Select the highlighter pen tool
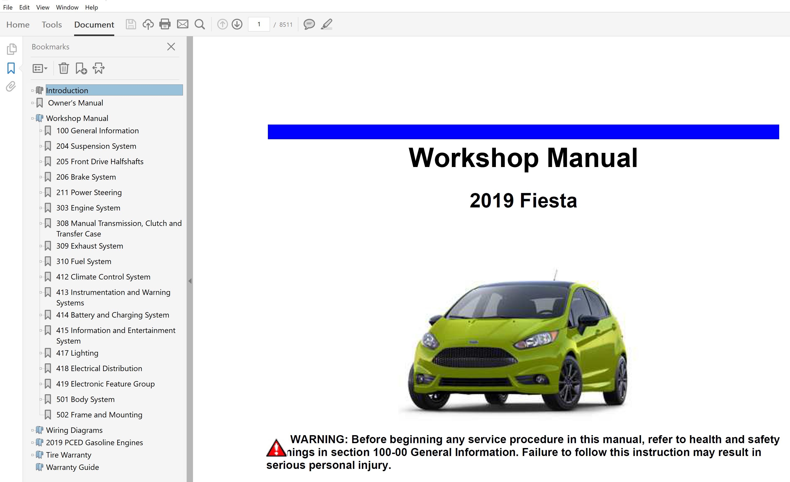Viewport: 790px width, 482px height. coord(326,24)
